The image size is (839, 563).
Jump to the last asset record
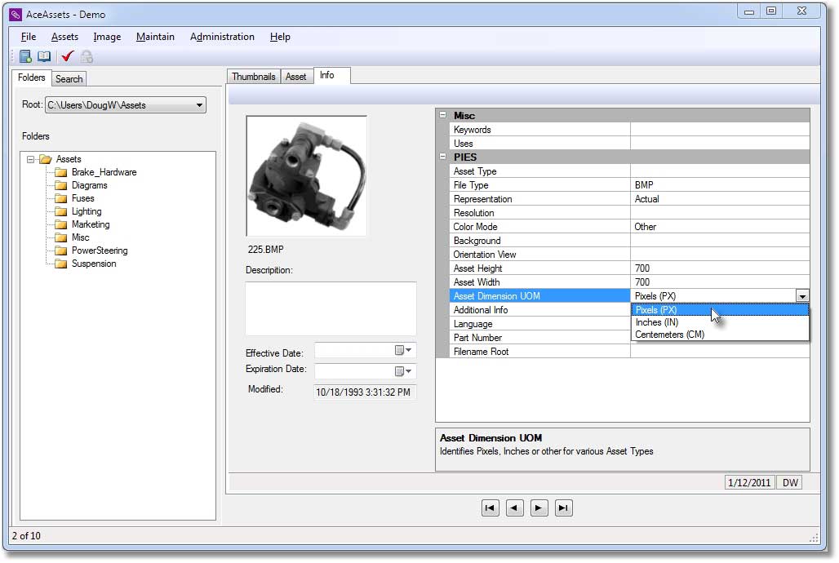pyautogui.click(x=563, y=508)
